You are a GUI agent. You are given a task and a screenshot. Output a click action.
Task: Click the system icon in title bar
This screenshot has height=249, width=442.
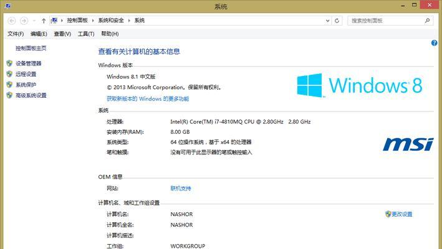(8, 6)
